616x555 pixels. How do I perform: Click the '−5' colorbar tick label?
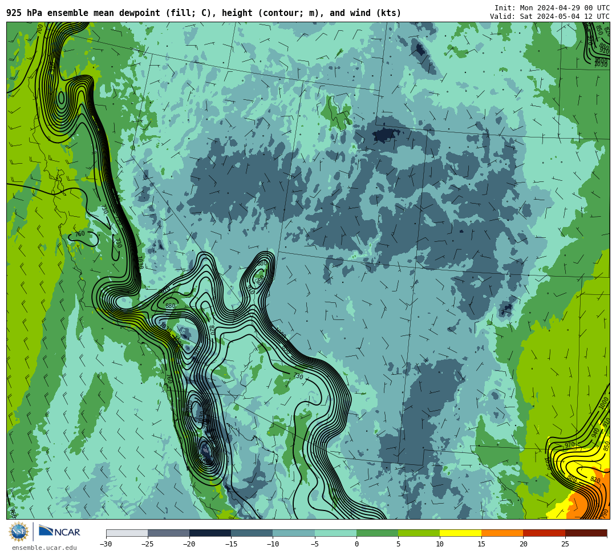(315, 544)
